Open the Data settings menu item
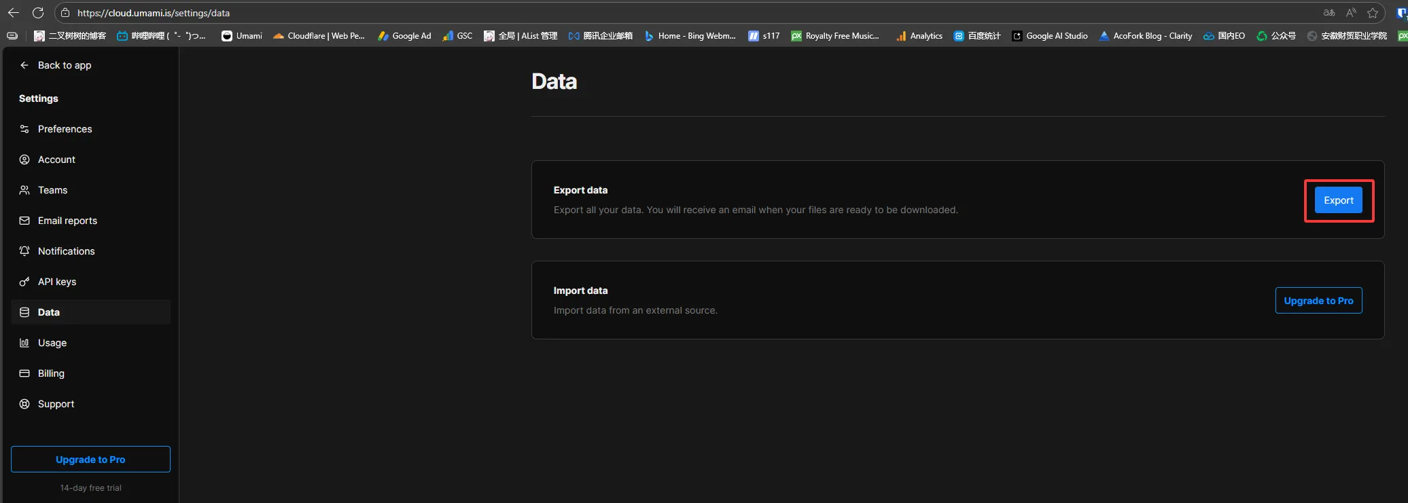Viewport: 1408px width, 503px height. coord(49,312)
